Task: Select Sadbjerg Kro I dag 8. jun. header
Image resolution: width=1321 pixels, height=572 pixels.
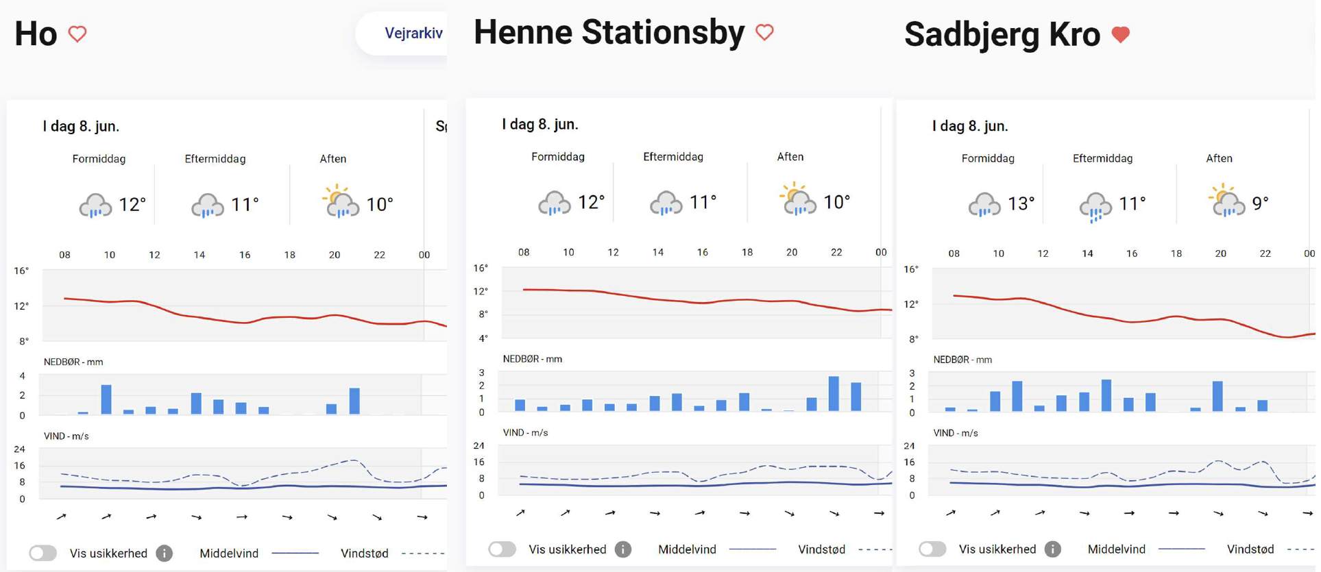Action: pyautogui.click(x=969, y=126)
